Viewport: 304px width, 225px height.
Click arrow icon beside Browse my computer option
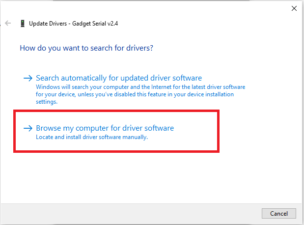28,128
